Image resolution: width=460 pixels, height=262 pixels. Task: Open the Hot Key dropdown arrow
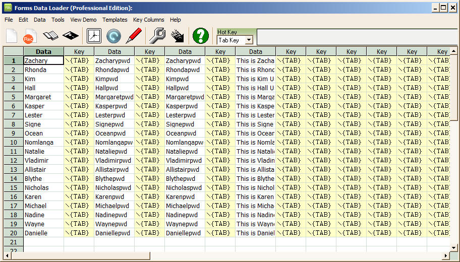pyautogui.click(x=249, y=40)
